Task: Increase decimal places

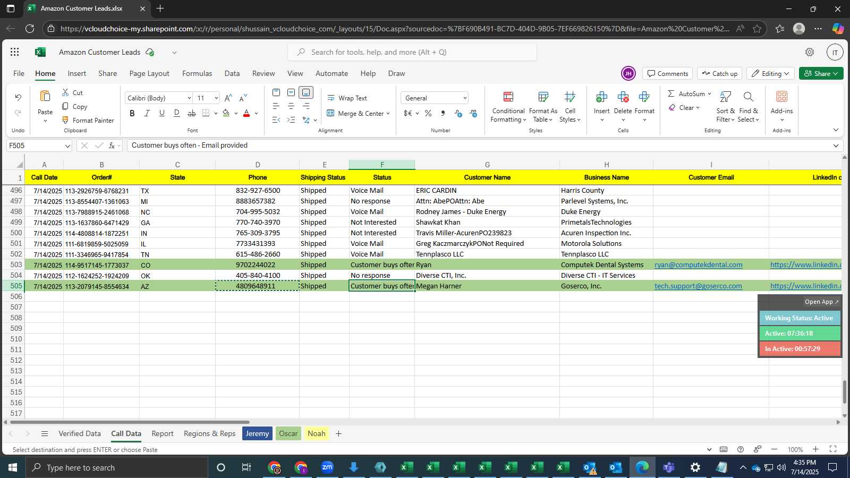Action: coord(458,113)
